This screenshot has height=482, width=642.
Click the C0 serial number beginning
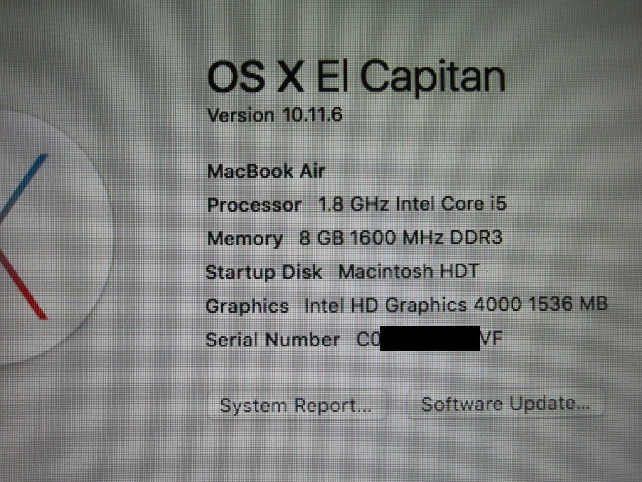pos(369,340)
